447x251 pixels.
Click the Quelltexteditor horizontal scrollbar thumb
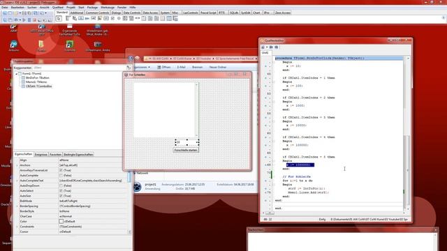pos(270,213)
